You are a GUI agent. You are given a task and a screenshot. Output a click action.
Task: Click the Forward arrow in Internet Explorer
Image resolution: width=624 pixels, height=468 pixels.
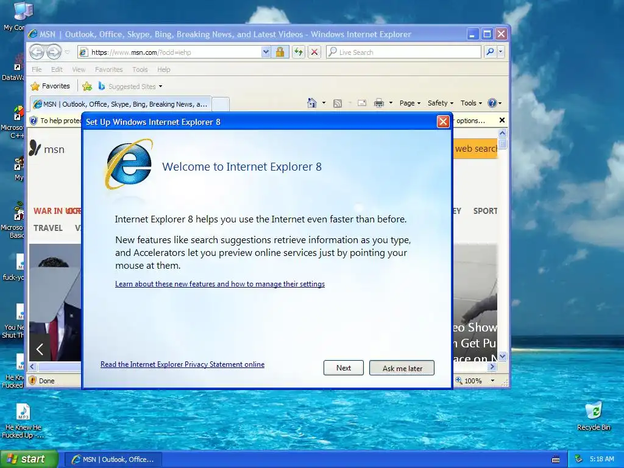coord(54,52)
